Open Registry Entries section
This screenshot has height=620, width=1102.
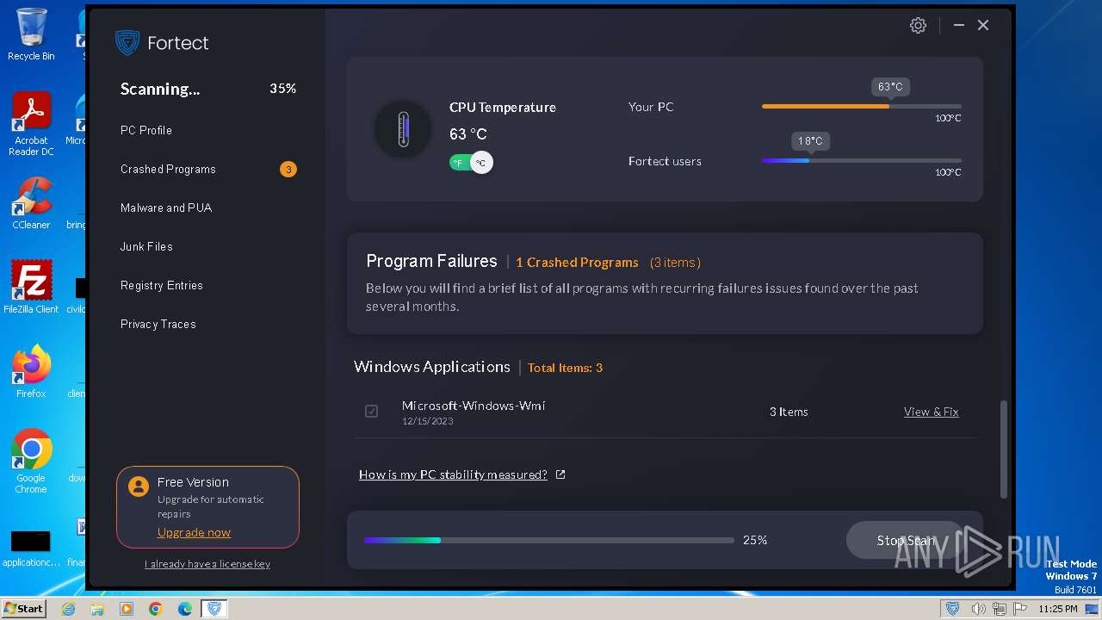(162, 286)
